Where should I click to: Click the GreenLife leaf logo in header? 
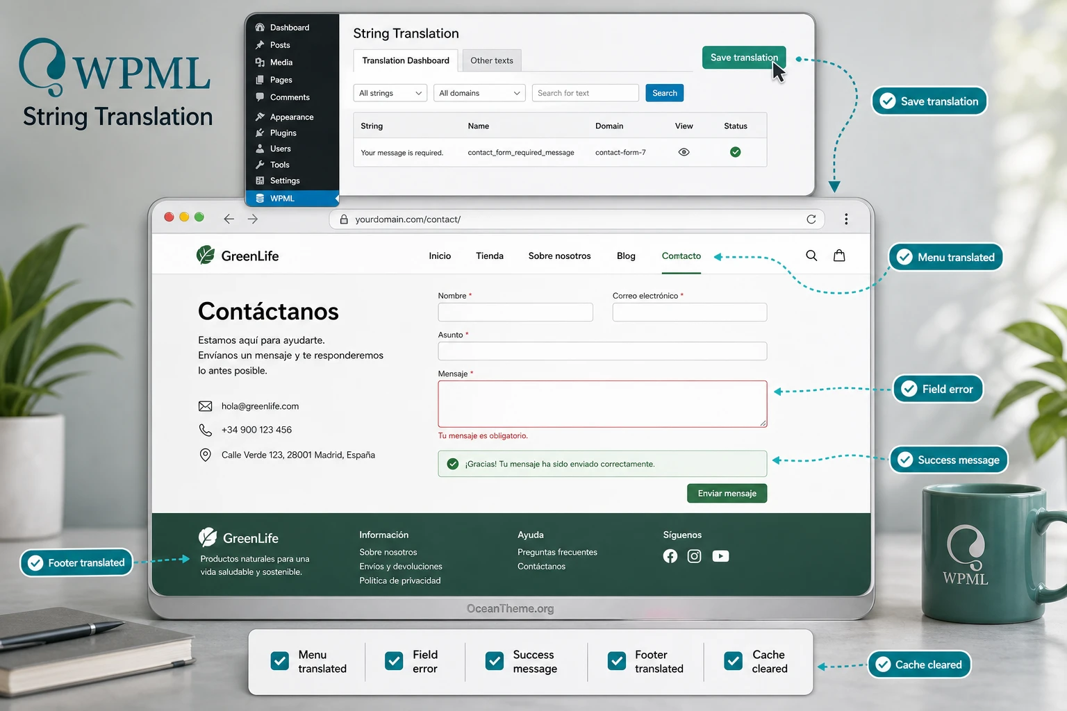pos(206,256)
